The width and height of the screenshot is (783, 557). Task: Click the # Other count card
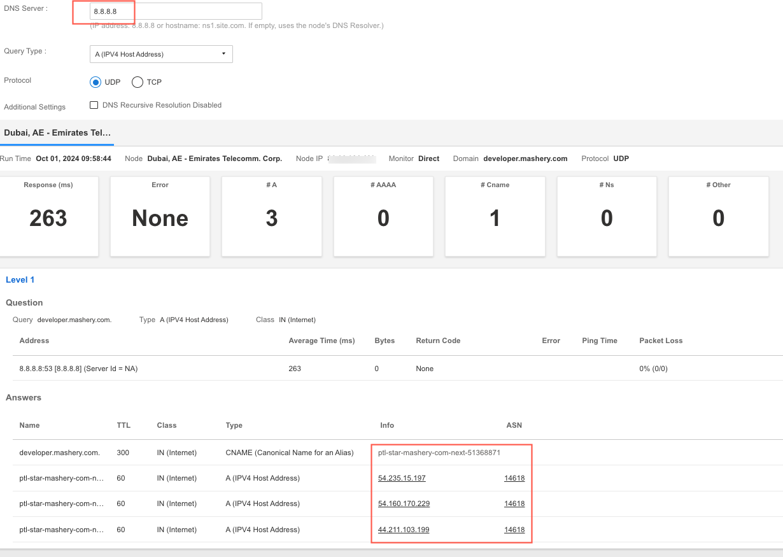click(x=718, y=216)
